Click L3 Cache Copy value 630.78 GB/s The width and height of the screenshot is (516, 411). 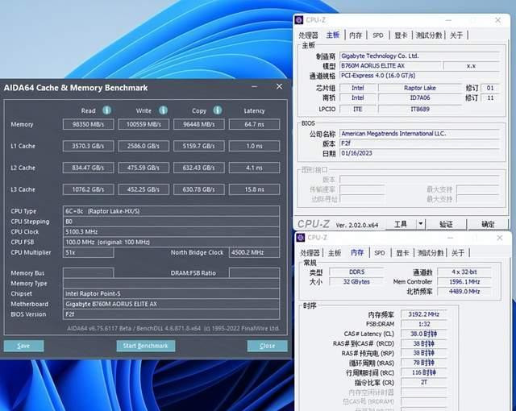[199, 189]
